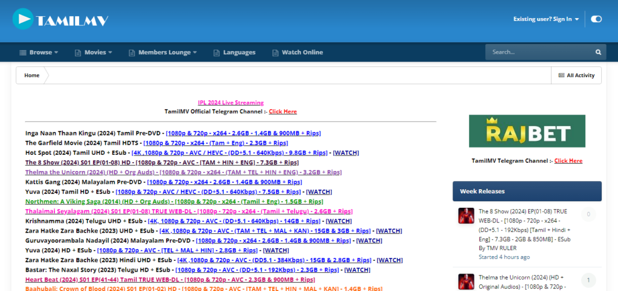This screenshot has width=618, height=291.
Task: Open Zara Hatke Hindi UHD 2.8GB link
Action: [275, 260]
